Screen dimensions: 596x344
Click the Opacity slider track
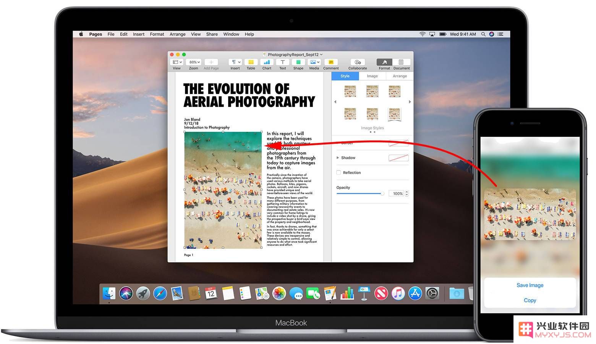click(360, 193)
